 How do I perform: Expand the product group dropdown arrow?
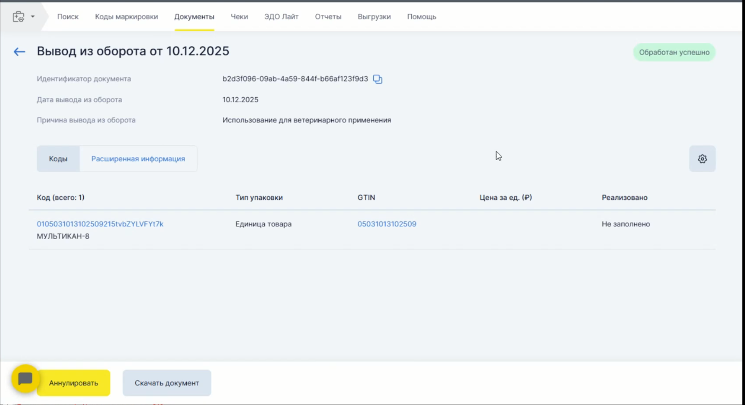33,17
